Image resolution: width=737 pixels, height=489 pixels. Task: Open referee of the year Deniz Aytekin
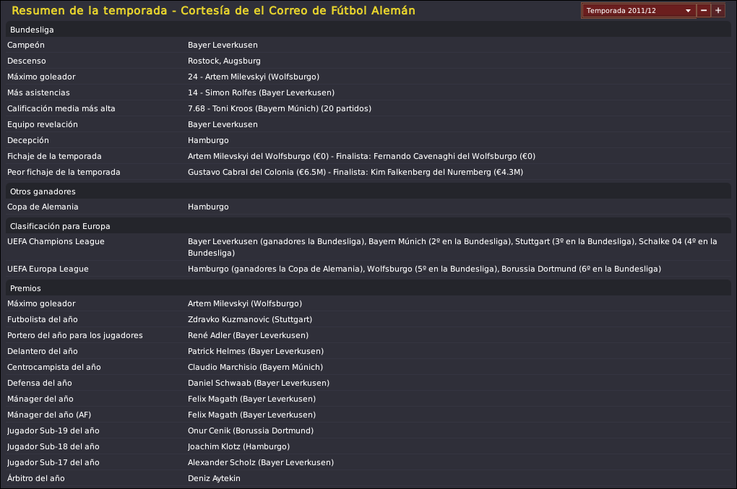coord(214,479)
